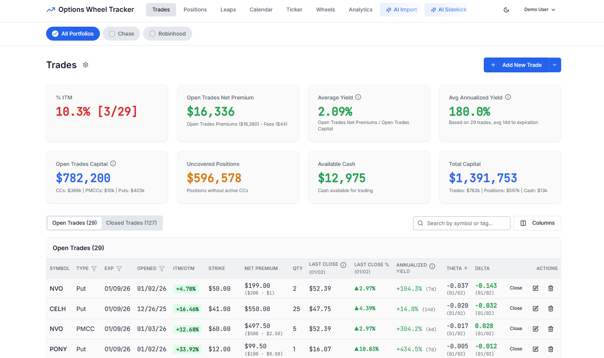
Task: Edit the NVO Put trade with pencil icon
Action: (535, 288)
